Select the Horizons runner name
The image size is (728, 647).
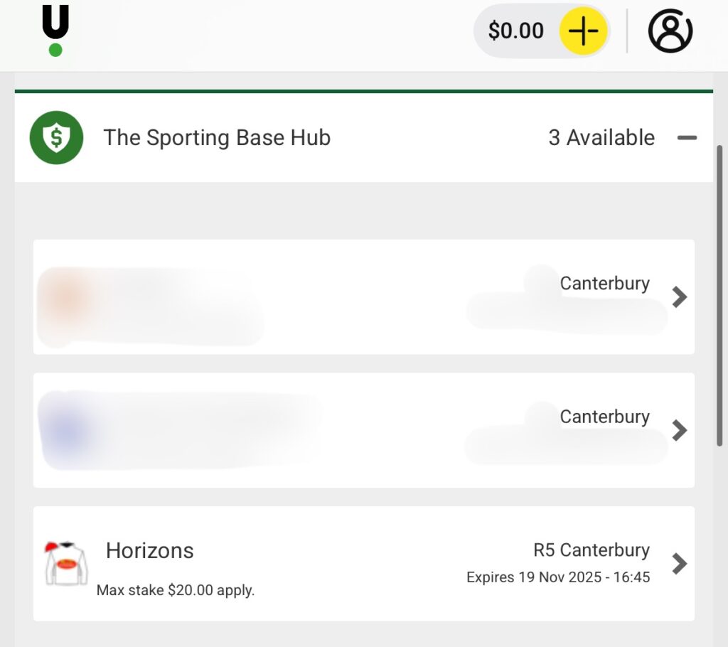(x=149, y=550)
